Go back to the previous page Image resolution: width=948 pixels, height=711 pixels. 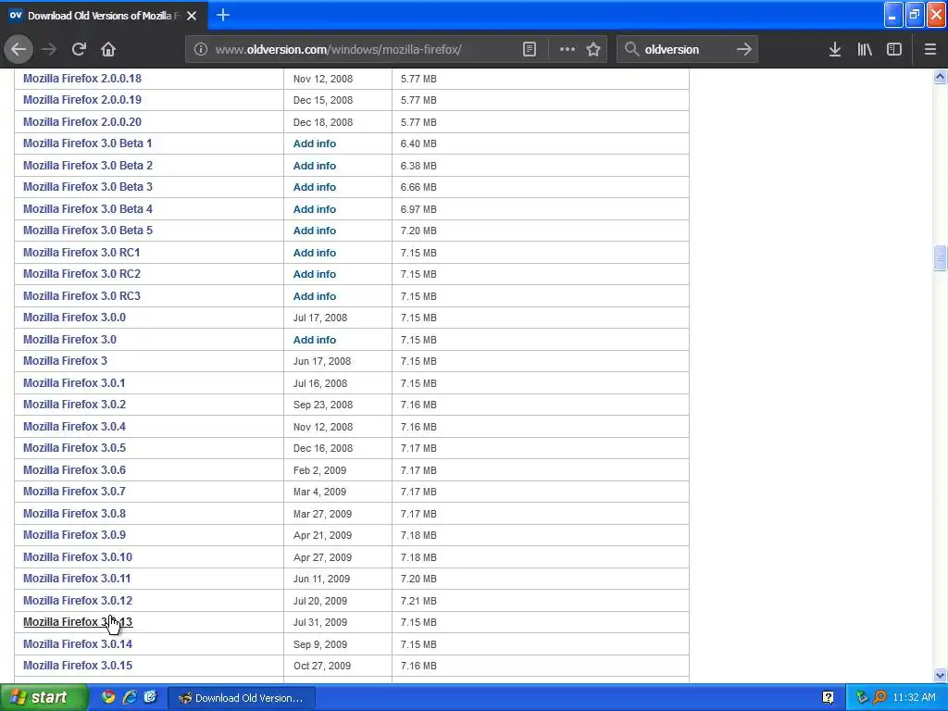[x=19, y=49]
